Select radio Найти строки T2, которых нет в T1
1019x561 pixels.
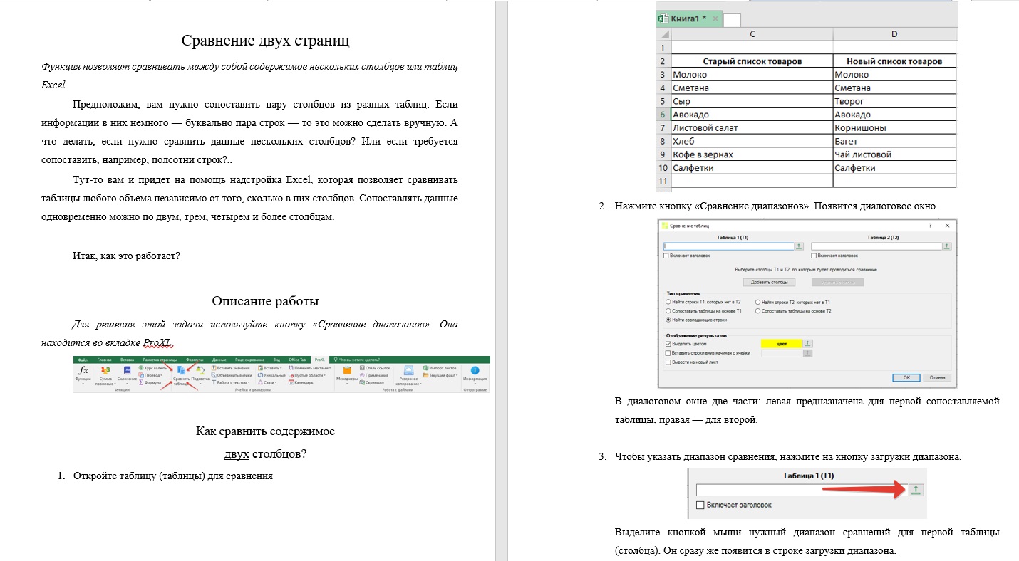(757, 302)
